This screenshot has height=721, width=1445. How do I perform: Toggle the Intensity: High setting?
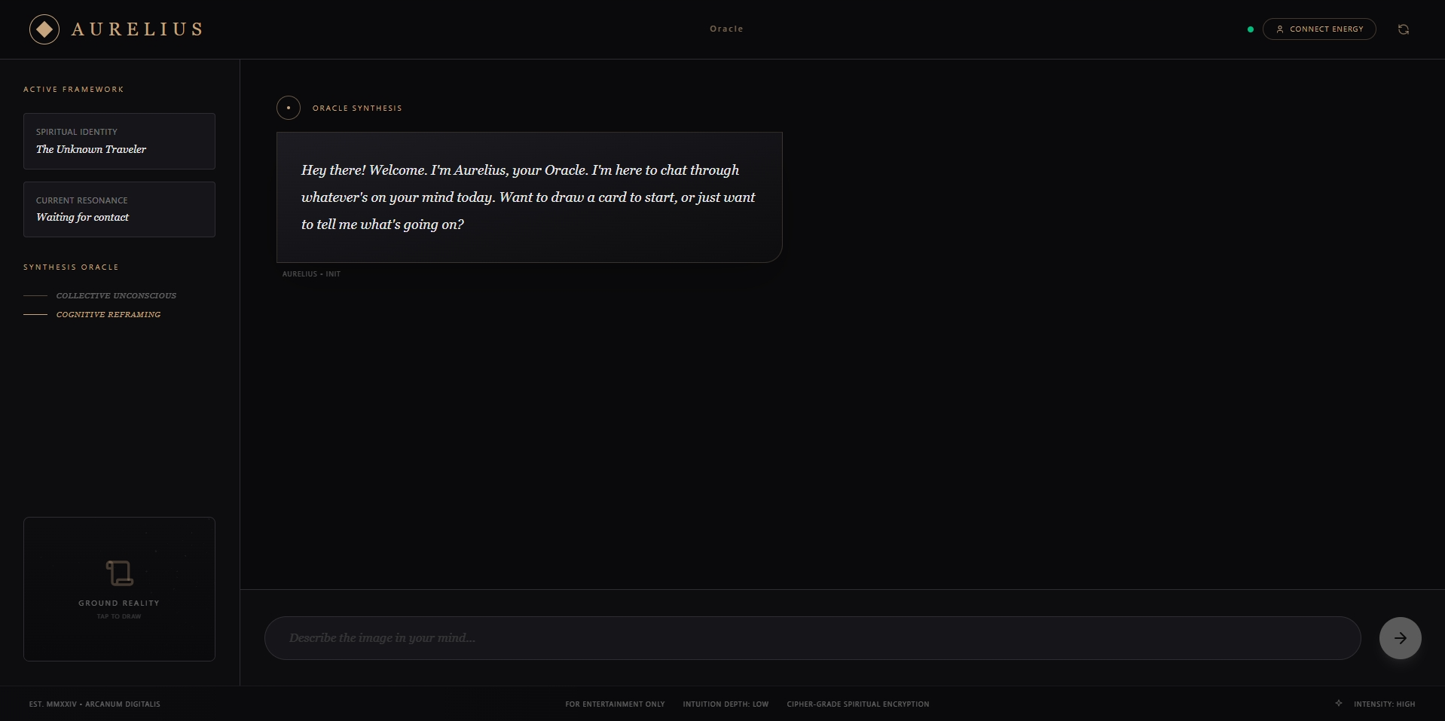click(1384, 704)
